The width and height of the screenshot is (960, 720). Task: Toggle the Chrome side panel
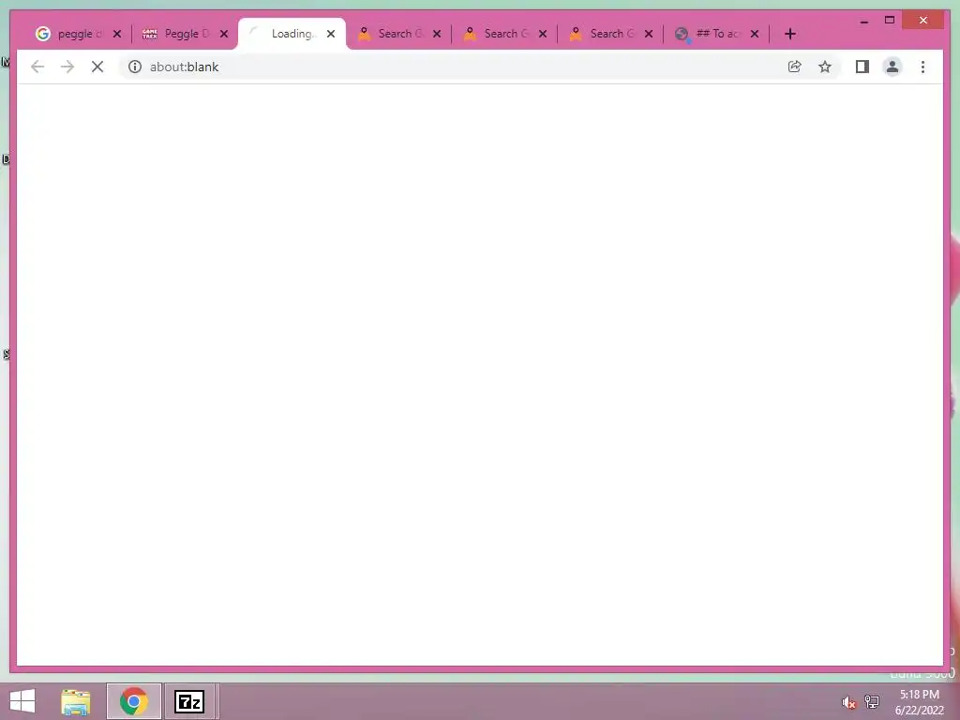click(862, 67)
